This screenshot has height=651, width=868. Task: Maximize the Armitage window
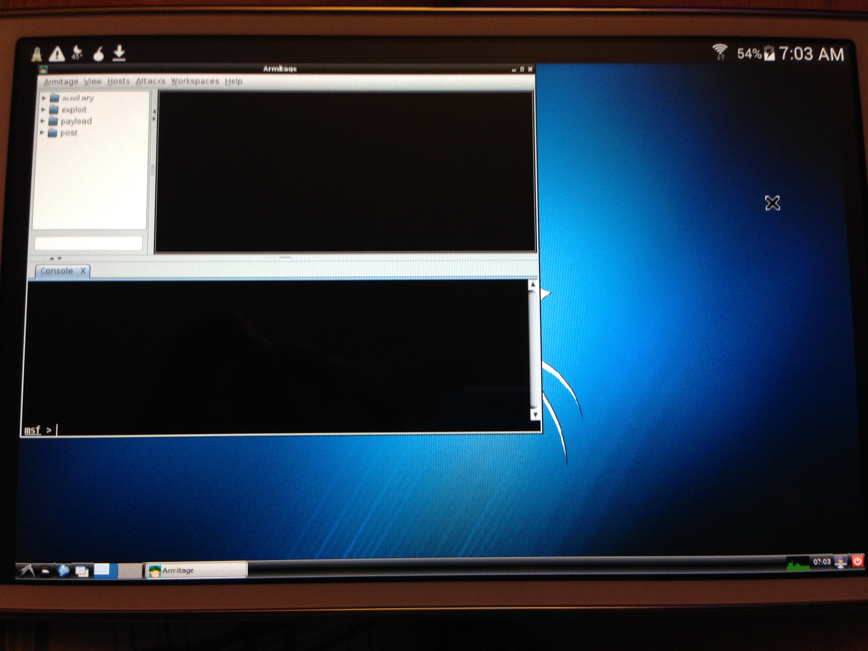(522, 69)
